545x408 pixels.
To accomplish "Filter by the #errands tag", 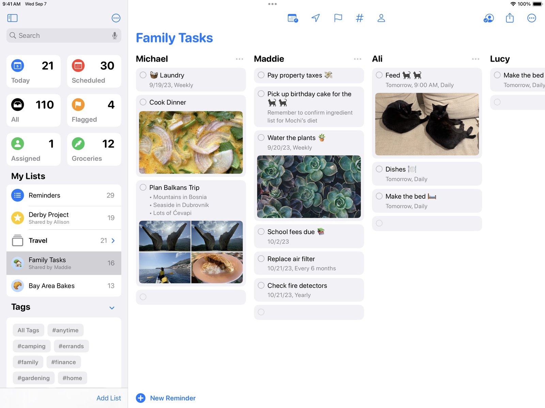I will (x=71, y=346).
